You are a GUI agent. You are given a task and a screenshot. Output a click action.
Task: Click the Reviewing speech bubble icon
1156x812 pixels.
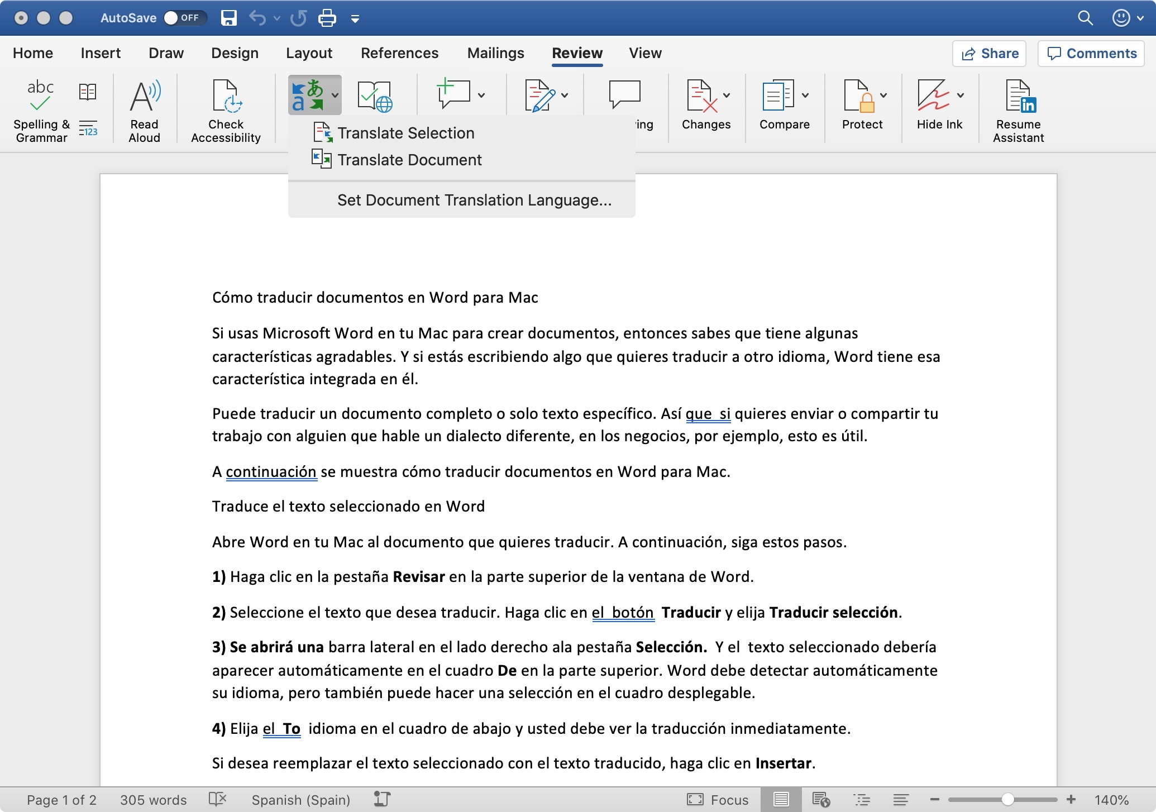pyautogui.click(x=624, y=94)
